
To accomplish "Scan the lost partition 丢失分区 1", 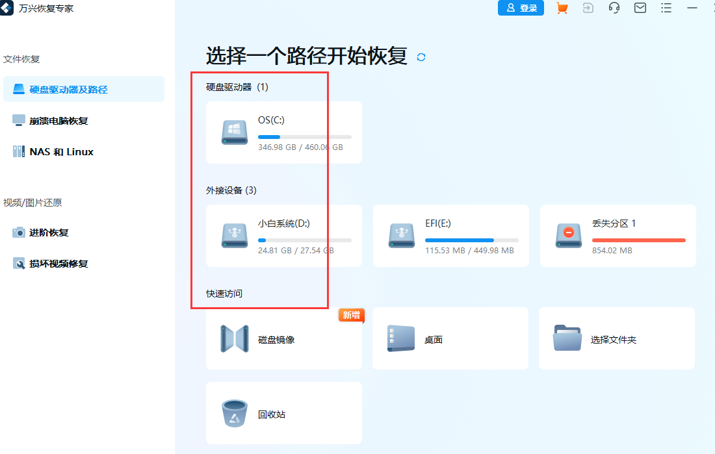I will 617,236.
